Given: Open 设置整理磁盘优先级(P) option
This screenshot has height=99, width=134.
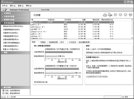Looking at the screenshot, I should (12, 29).
